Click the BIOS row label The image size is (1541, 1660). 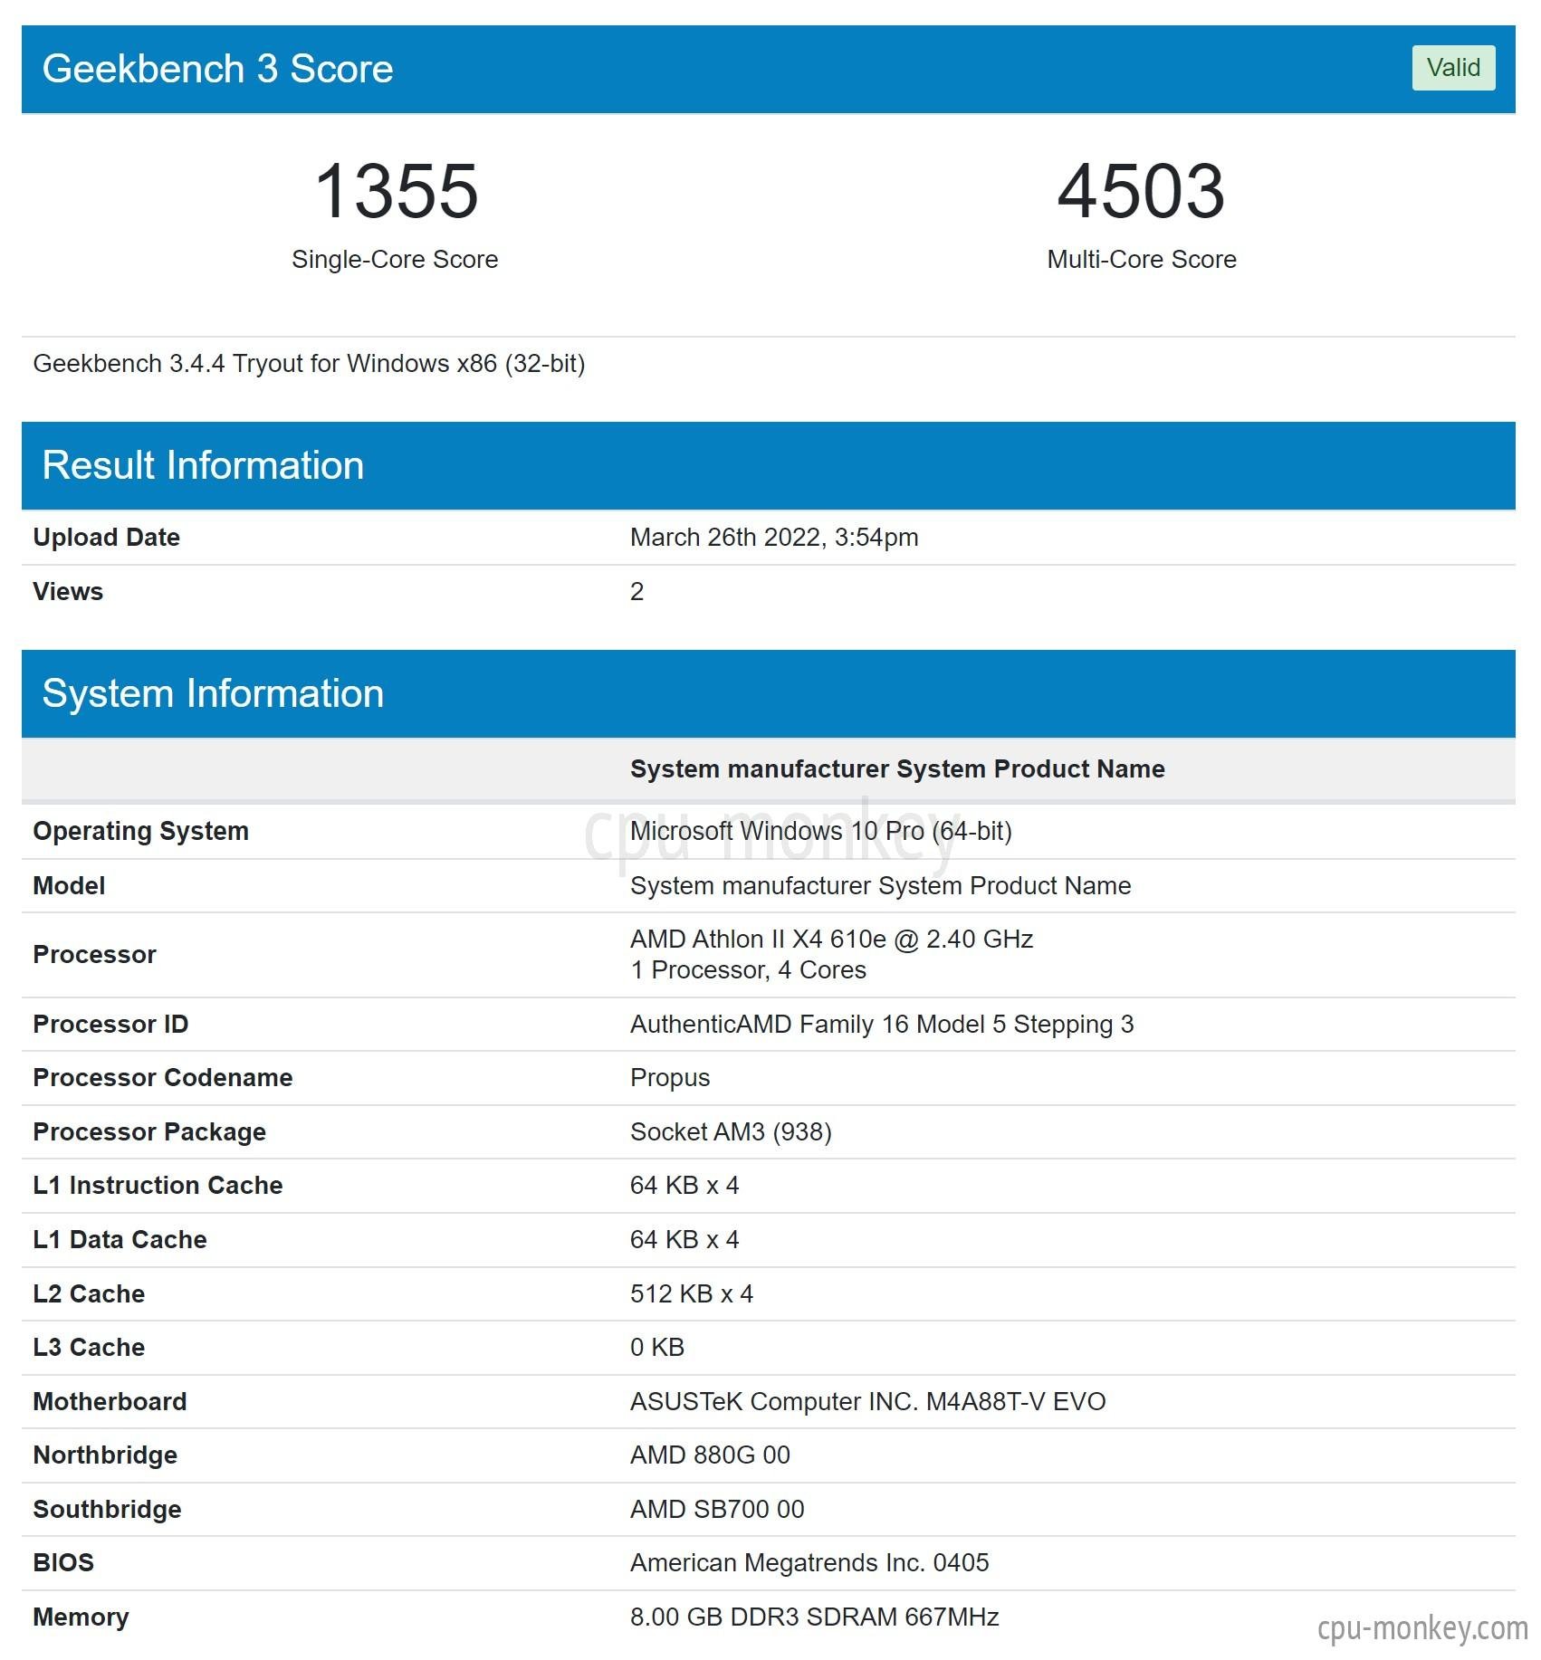(63, 1563)
